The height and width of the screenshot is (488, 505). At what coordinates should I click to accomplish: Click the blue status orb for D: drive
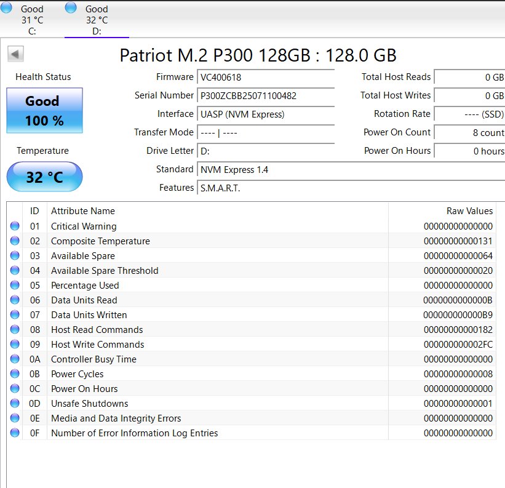(x=71, y=8)
